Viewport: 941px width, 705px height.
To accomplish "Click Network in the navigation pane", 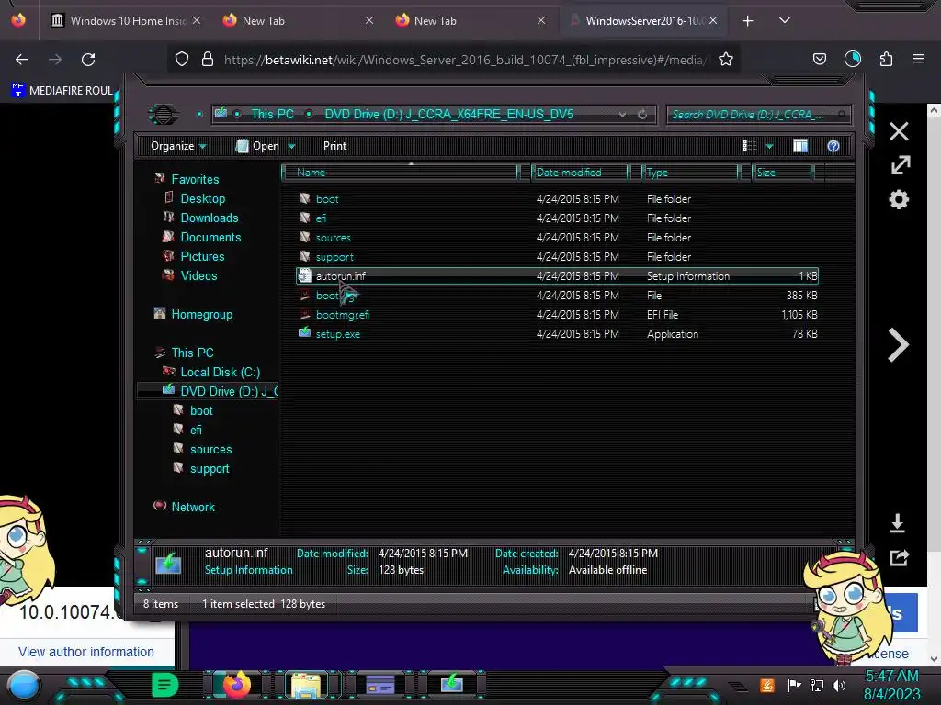I will [x=193, y=507].
